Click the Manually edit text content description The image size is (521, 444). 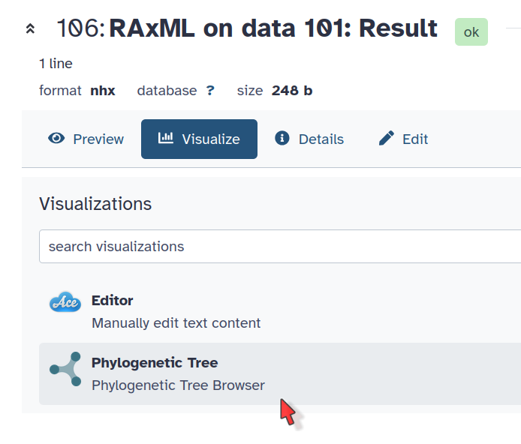point(176,323)
